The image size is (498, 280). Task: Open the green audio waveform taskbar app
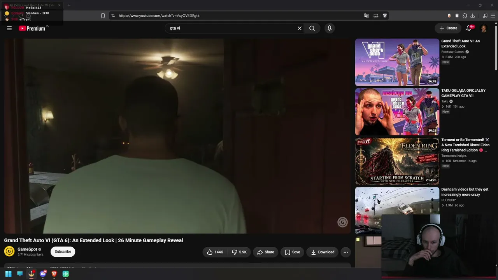pos(66,274)
